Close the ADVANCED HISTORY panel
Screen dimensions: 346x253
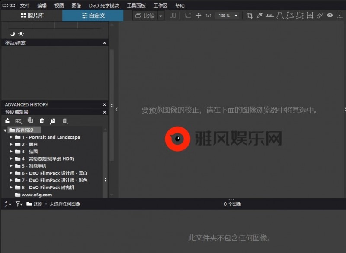click(104, 104)
